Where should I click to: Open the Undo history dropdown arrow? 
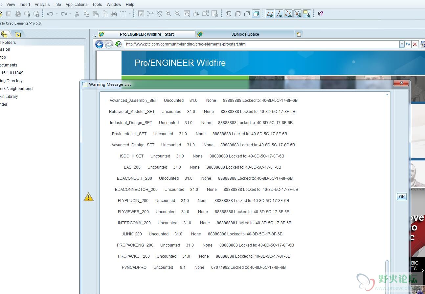click(x=56, y=14)
